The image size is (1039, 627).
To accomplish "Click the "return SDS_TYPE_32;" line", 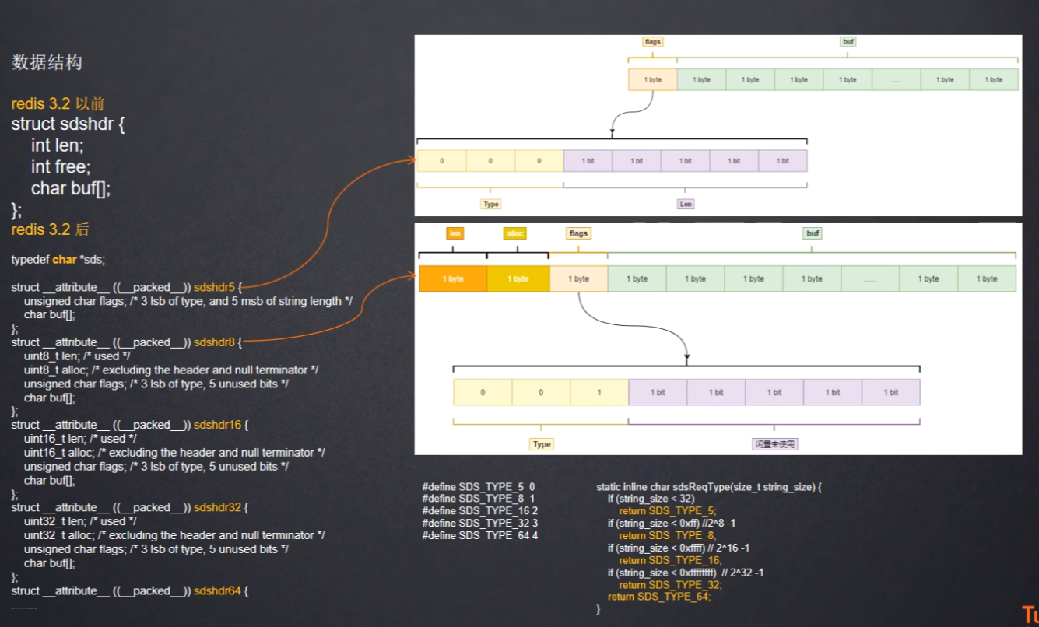I will click(x=670, y=585).
